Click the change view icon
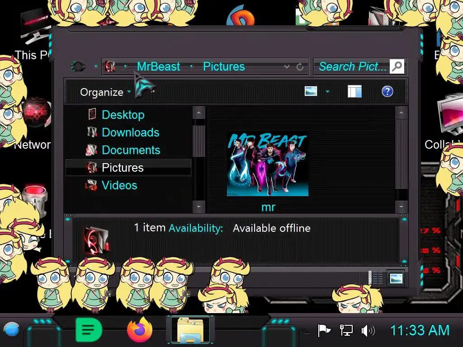Image resolution: width=463 pixels, height=347 pixels. tap(311, 91)
